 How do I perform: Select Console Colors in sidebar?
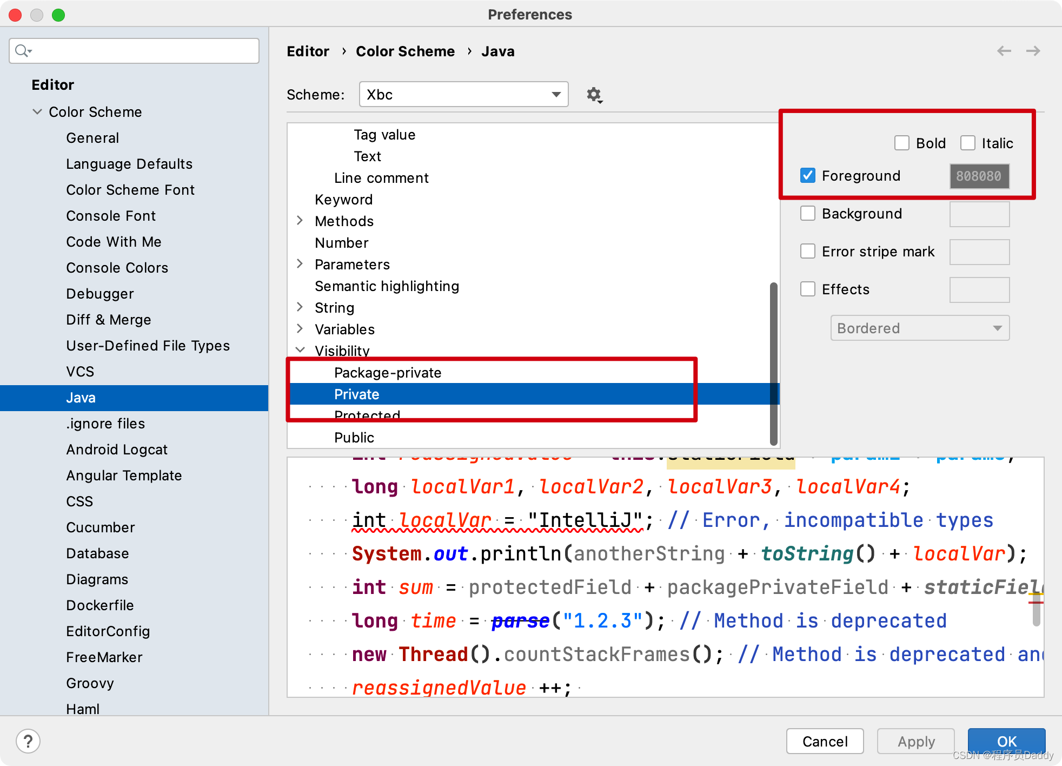pos(117,268)
